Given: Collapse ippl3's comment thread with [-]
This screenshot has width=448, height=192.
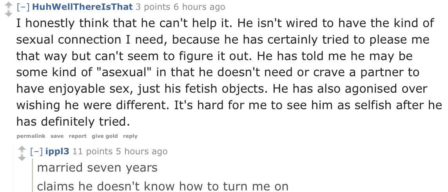Looking at the screenshot, I should click(x=36, y=151).
